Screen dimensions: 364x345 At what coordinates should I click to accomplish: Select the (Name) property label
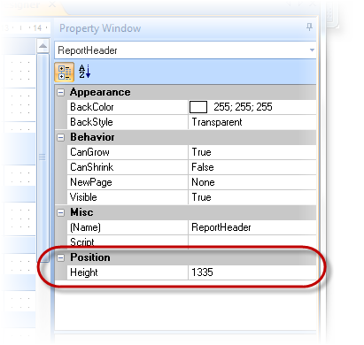click(x=85, y=227)
